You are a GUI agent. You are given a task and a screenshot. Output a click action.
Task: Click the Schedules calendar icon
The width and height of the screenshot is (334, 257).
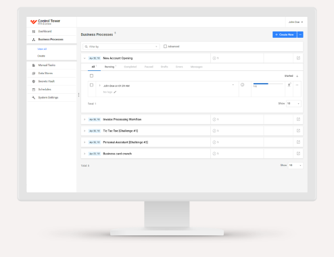click(34, 90)
